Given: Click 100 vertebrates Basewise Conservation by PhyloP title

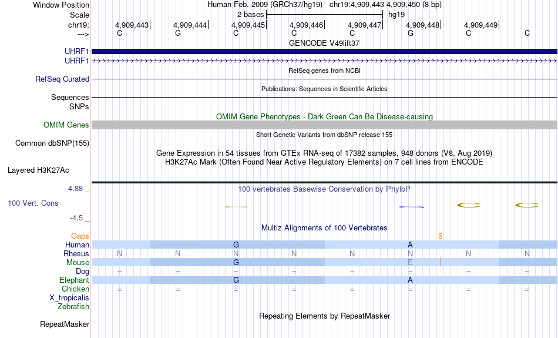Looking at the screenshot, I should coord(324,189).
